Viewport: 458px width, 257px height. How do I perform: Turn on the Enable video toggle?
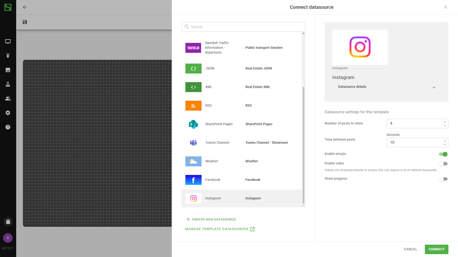coord(443,164)
